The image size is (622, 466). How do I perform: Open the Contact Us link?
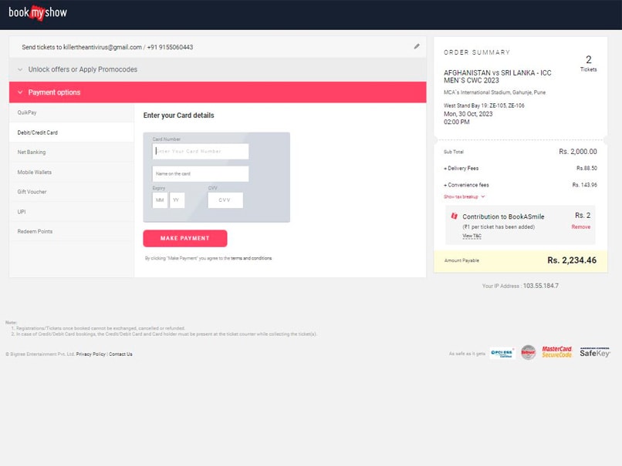tap(120, 354)
